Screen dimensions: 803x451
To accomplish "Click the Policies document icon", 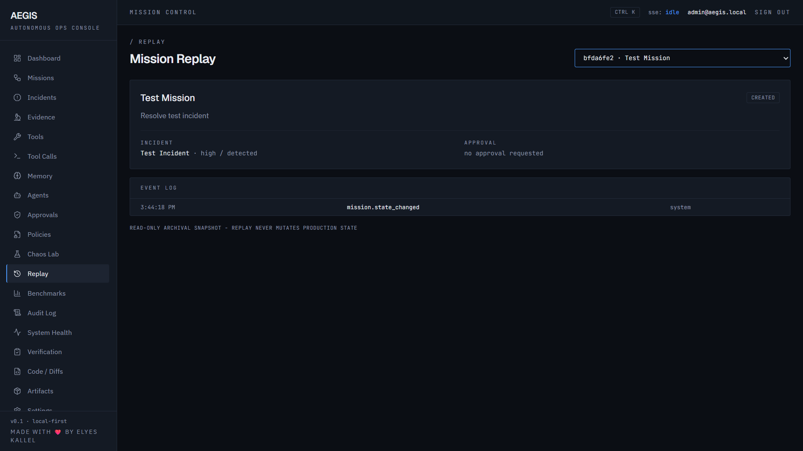I will click(17, 235).
